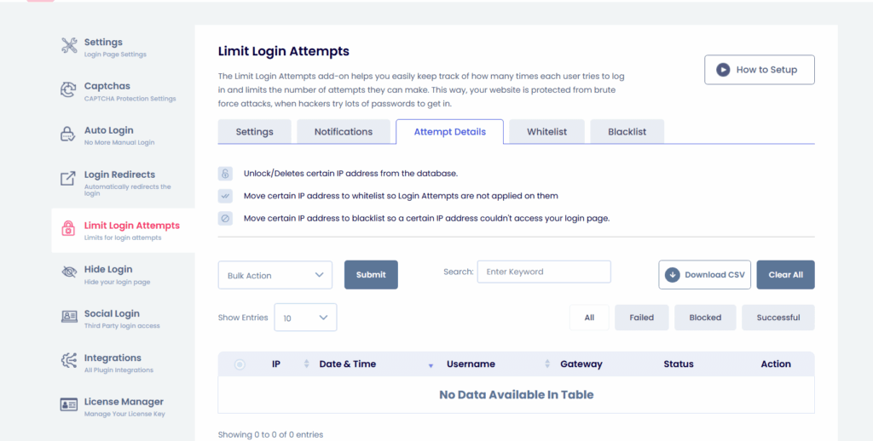Image resolution: width=873 pixels, height=441 pixels.
Task: Click the Captchas icon in sidebar
Action: click(x=69, y=90)
